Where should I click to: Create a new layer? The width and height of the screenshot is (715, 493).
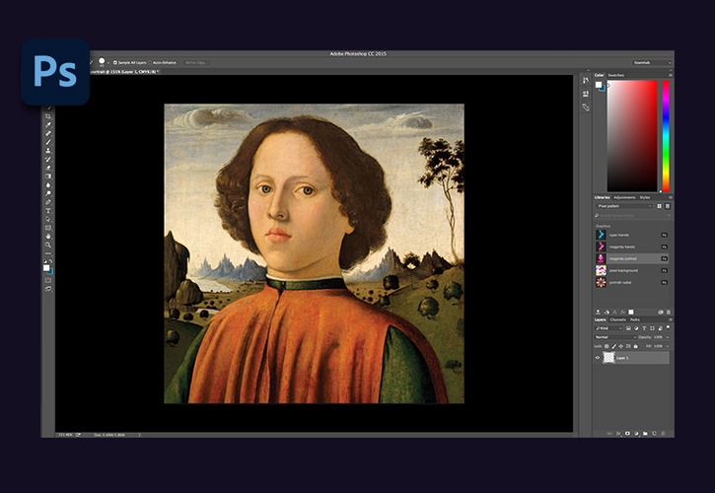(x=655, y=433)
